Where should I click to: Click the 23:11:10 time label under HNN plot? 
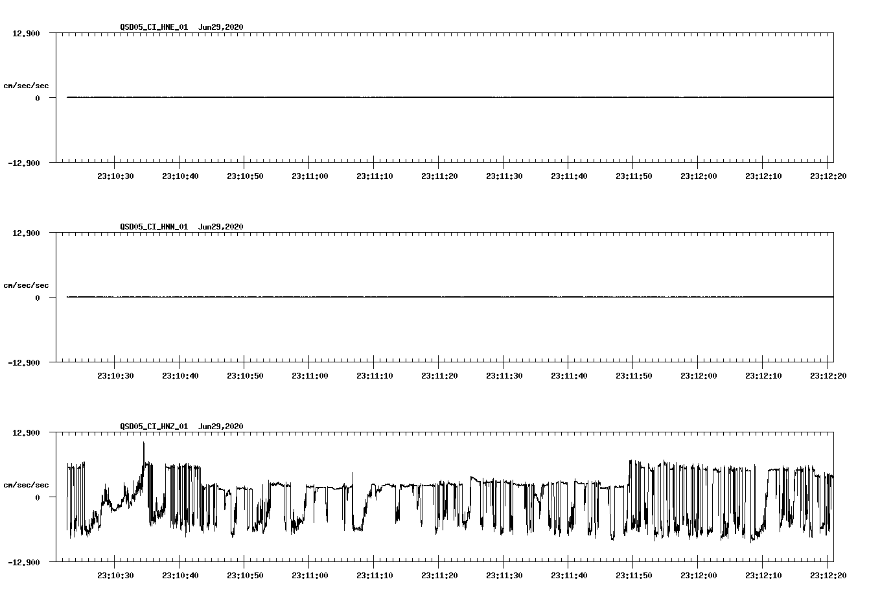tap(375, 375)
